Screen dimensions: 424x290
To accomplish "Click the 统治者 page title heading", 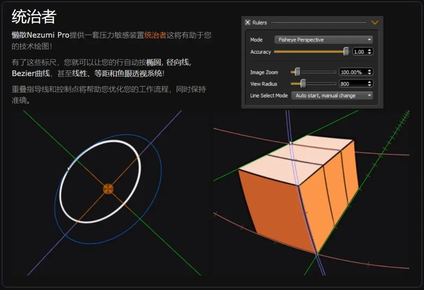I will point(31,16).
